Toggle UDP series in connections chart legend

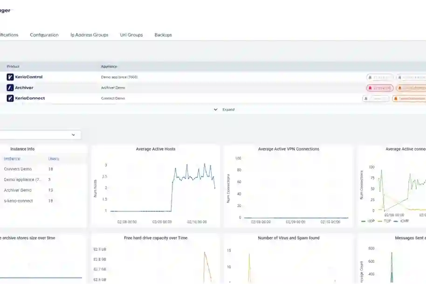368,221
